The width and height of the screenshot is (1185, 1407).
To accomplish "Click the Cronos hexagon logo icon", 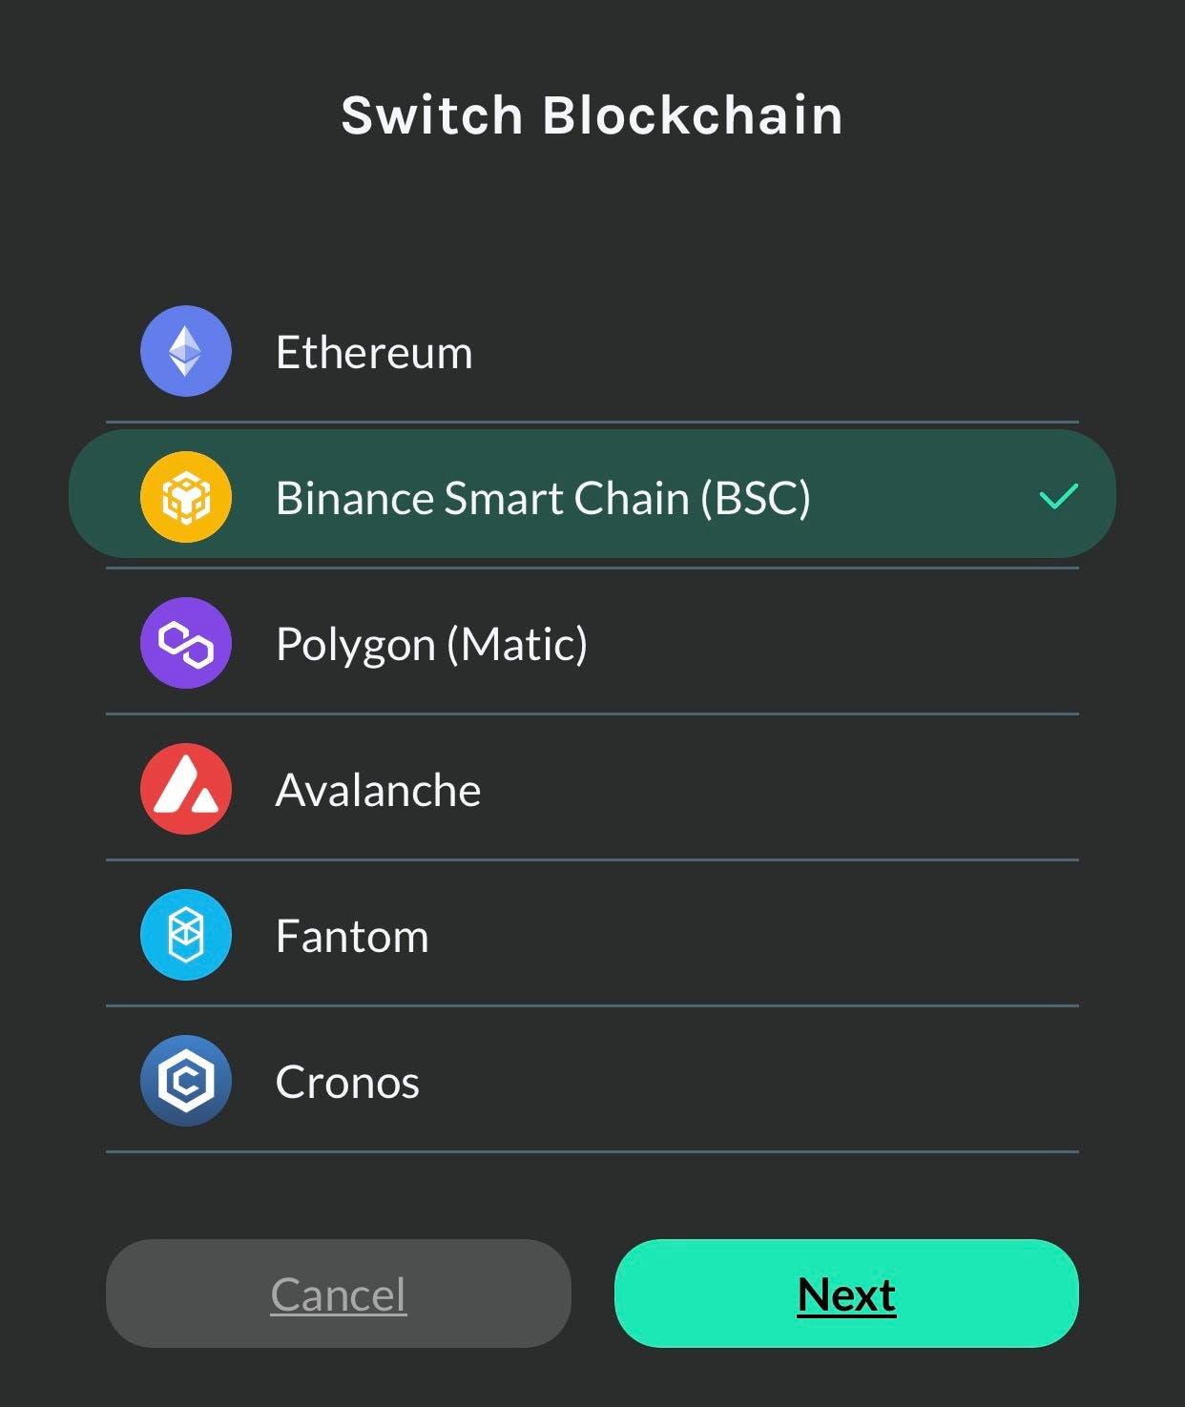I will tap(186, 1081).
